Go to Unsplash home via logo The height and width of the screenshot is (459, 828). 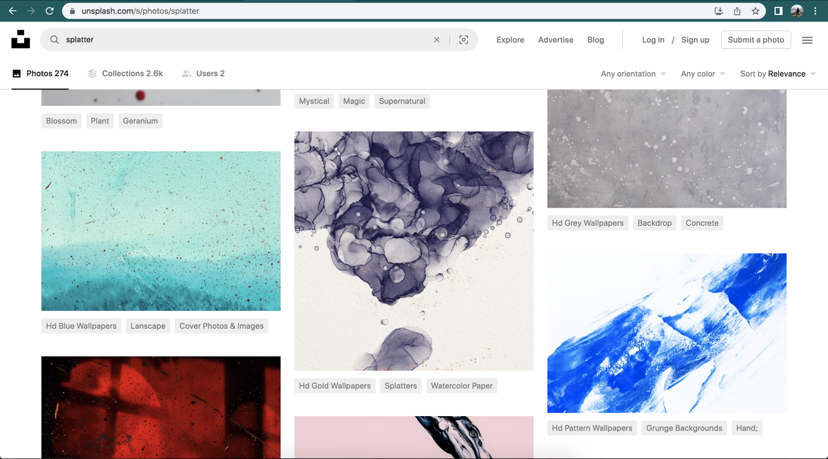[x=20, y=39]
